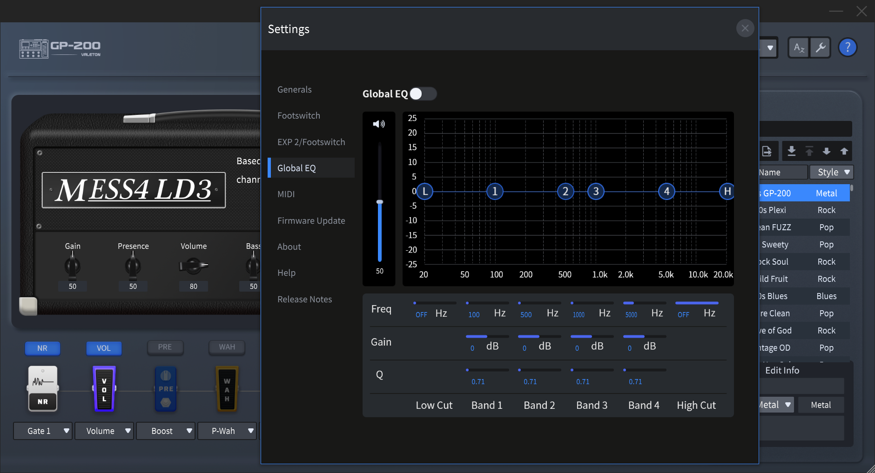Open the Firmware Update section
Screen dimensions: 875x473
click(311, 221)
